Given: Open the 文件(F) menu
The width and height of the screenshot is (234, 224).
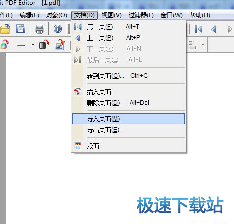Looking at the screenshot, I should (x=6, y=15).
